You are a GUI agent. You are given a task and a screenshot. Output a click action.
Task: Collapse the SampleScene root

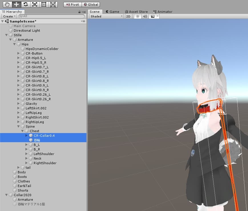coord(2,21)
